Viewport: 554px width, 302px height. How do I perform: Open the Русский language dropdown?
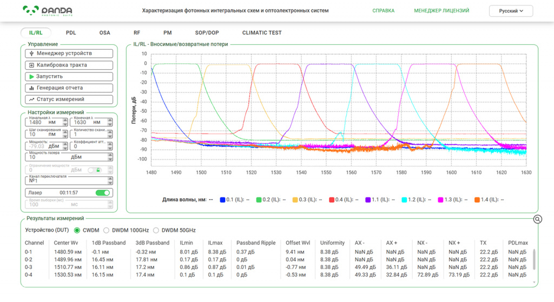pyautogui.click(x=511, y=11)
